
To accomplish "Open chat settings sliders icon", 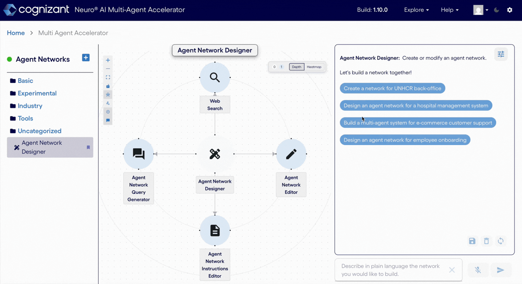I will point(501,54).
